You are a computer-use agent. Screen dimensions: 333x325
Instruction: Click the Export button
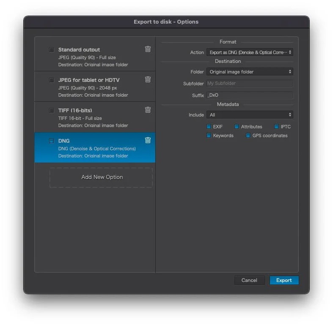[284, 280]
